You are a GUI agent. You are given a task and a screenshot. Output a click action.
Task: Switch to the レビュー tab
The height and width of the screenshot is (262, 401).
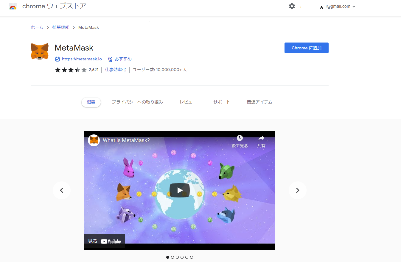tap(188, 102)
